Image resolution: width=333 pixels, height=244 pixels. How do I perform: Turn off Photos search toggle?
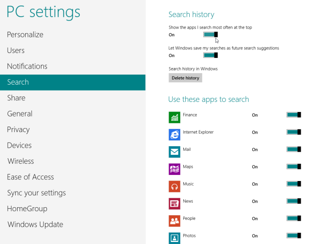pos(294,235)
